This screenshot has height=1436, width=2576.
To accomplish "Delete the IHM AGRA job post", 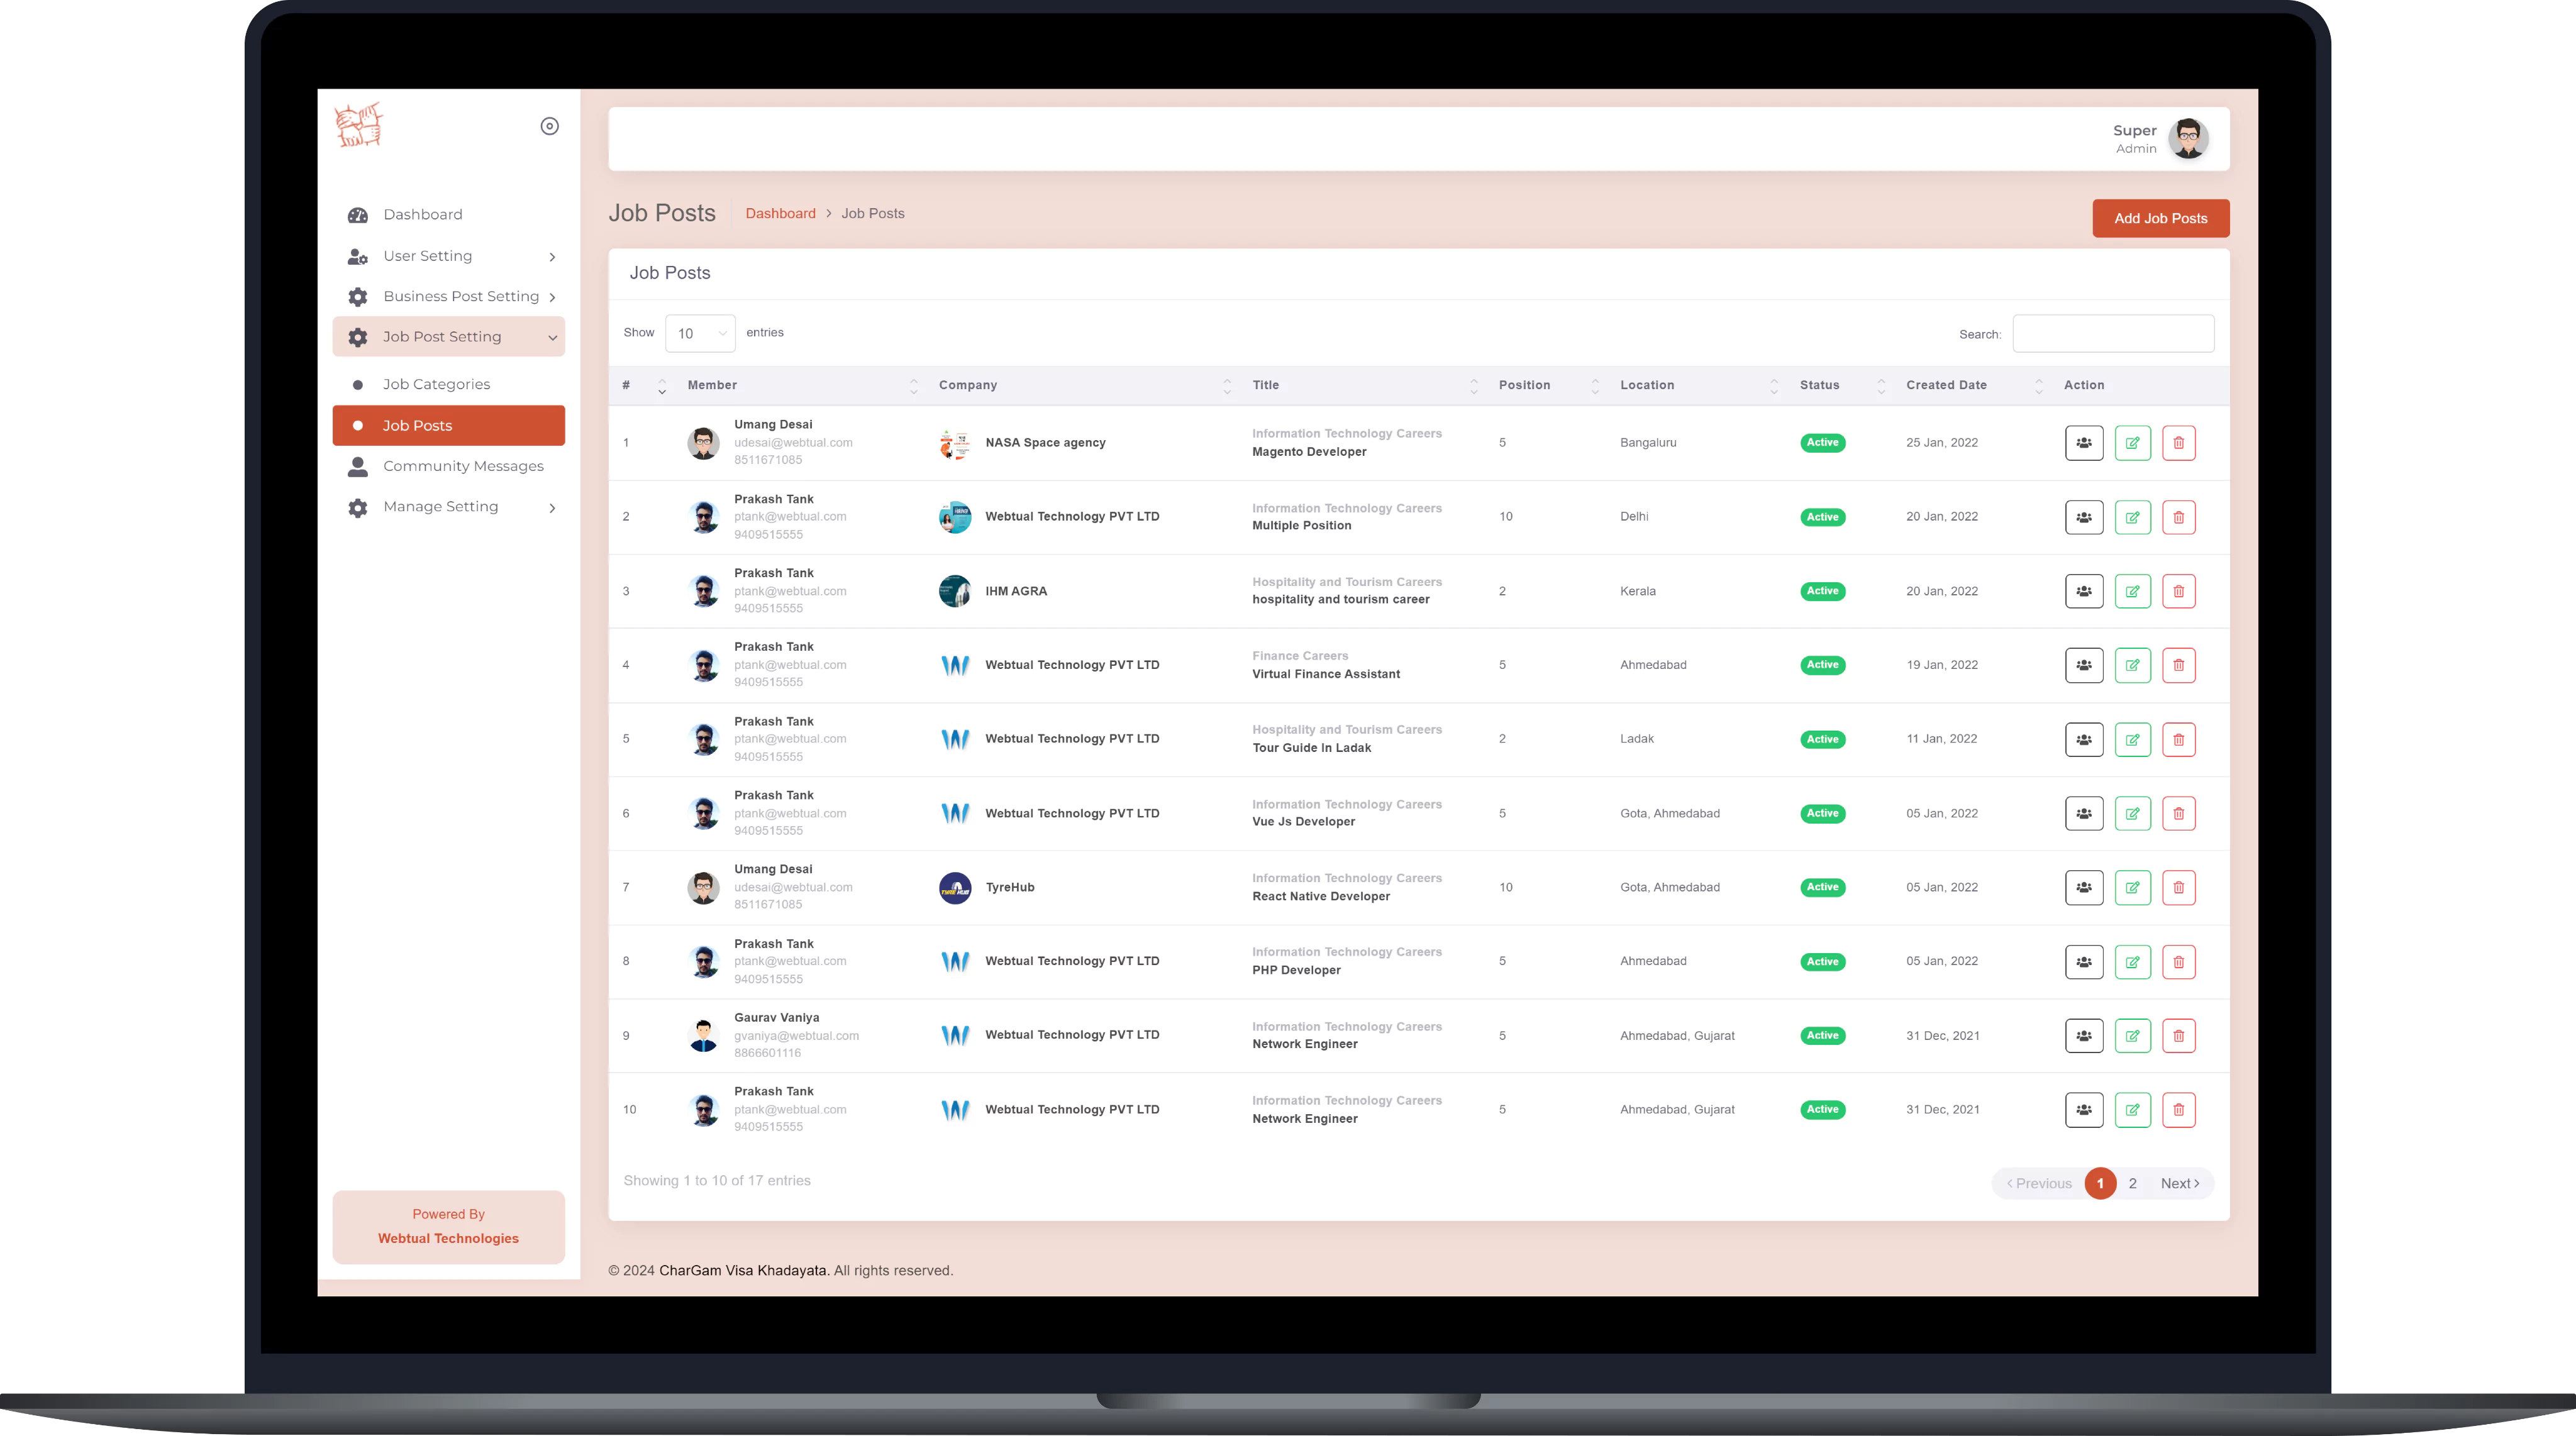I will click(2178, 591).
